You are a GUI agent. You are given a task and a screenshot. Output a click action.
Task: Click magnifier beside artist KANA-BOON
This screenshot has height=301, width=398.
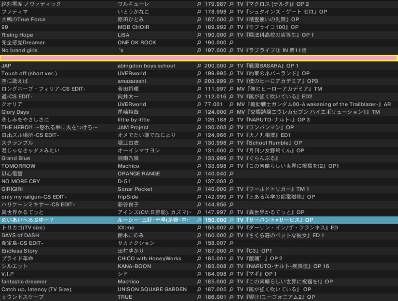(x=199, y=266)
